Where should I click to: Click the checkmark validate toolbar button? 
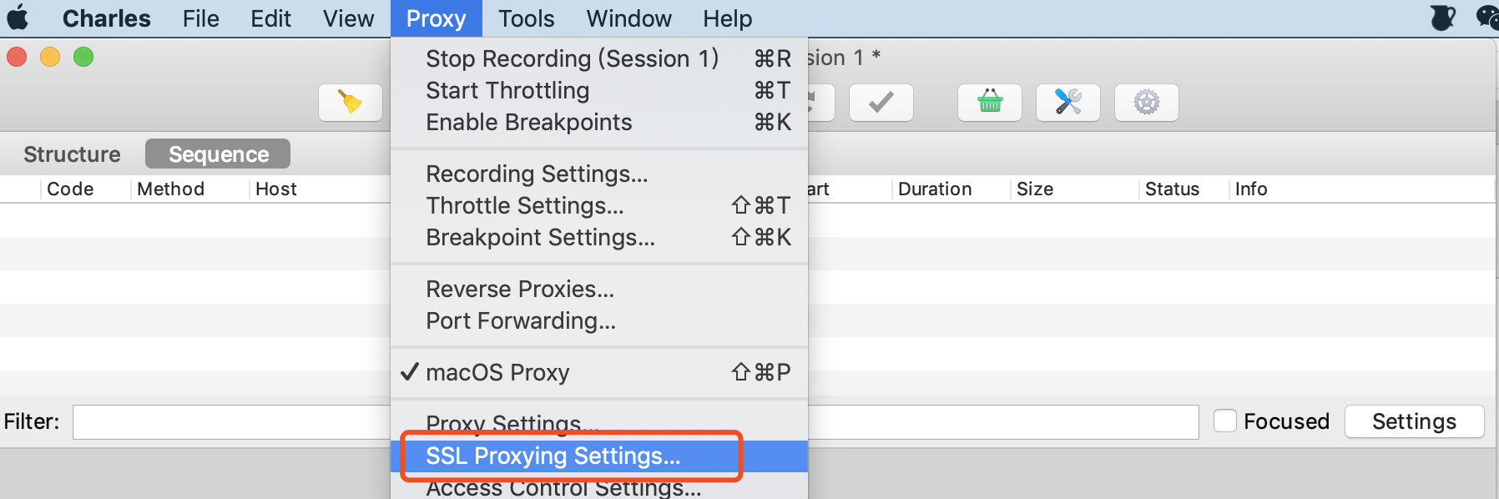(881, 103)
